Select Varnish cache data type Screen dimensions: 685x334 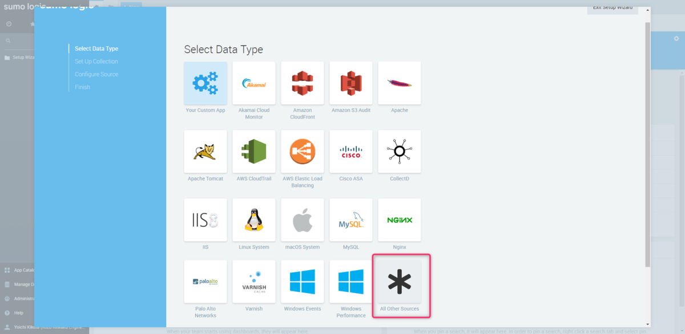tap(254, 282)
